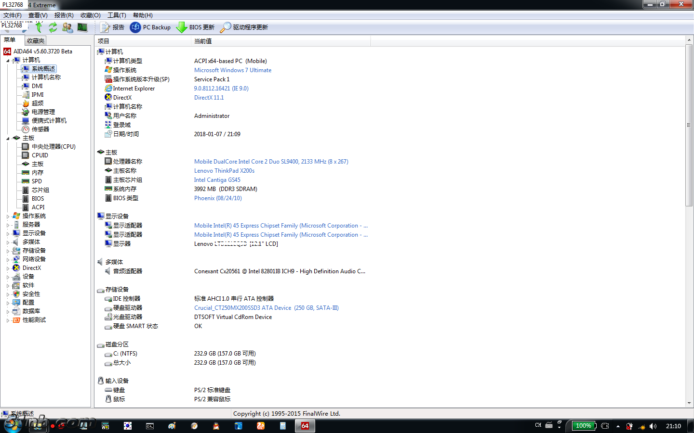694x433 pixels.
Task: Click the green up arrow toolbar icon
Action: [39, 27]
